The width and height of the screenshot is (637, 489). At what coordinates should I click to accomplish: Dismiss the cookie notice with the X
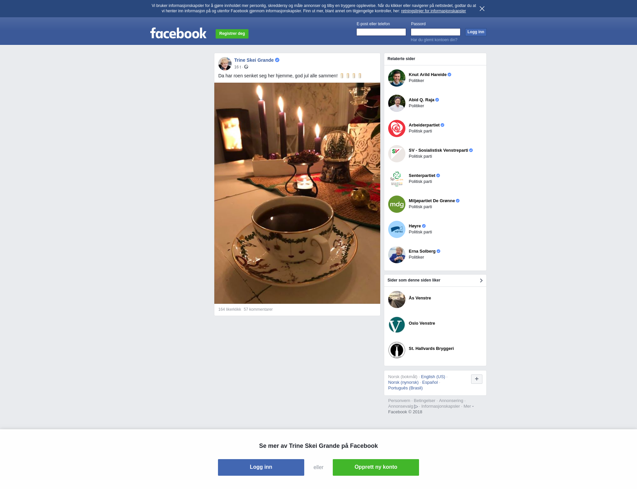(x=482, y=9)
